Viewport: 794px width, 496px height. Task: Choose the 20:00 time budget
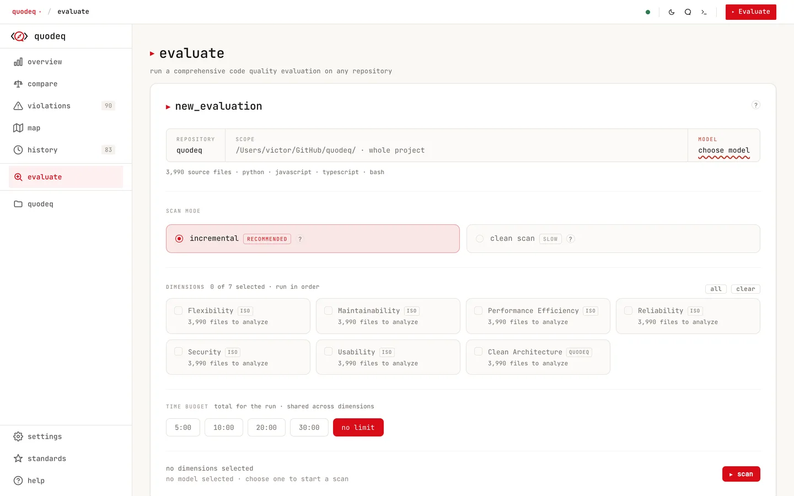266,428
